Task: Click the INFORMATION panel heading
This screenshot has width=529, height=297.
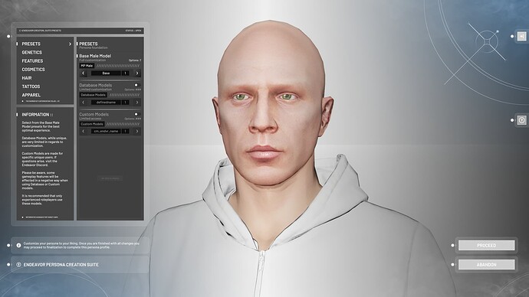Action: coord(37,115)
